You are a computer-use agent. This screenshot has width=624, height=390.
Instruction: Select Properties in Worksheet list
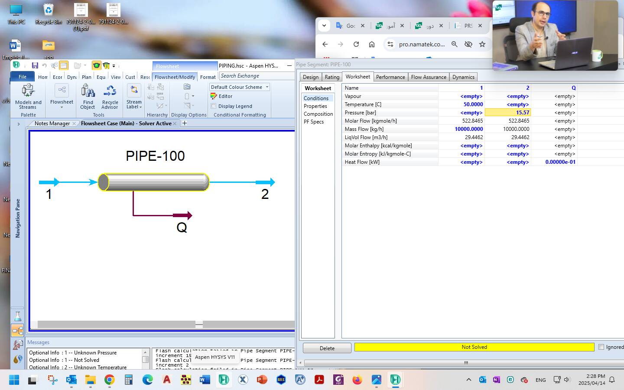[315, 106]
